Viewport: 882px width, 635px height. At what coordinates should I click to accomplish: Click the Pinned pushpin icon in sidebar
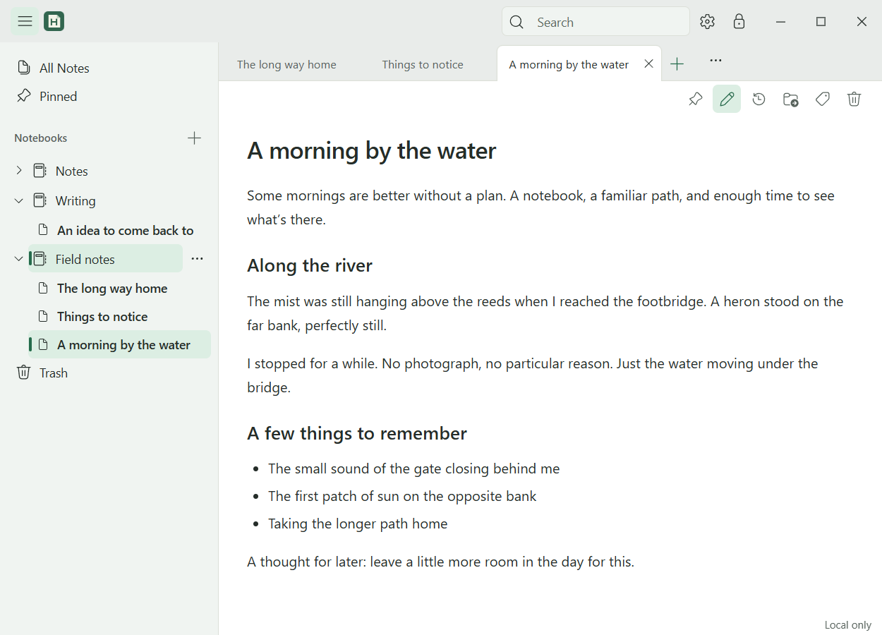23,95
